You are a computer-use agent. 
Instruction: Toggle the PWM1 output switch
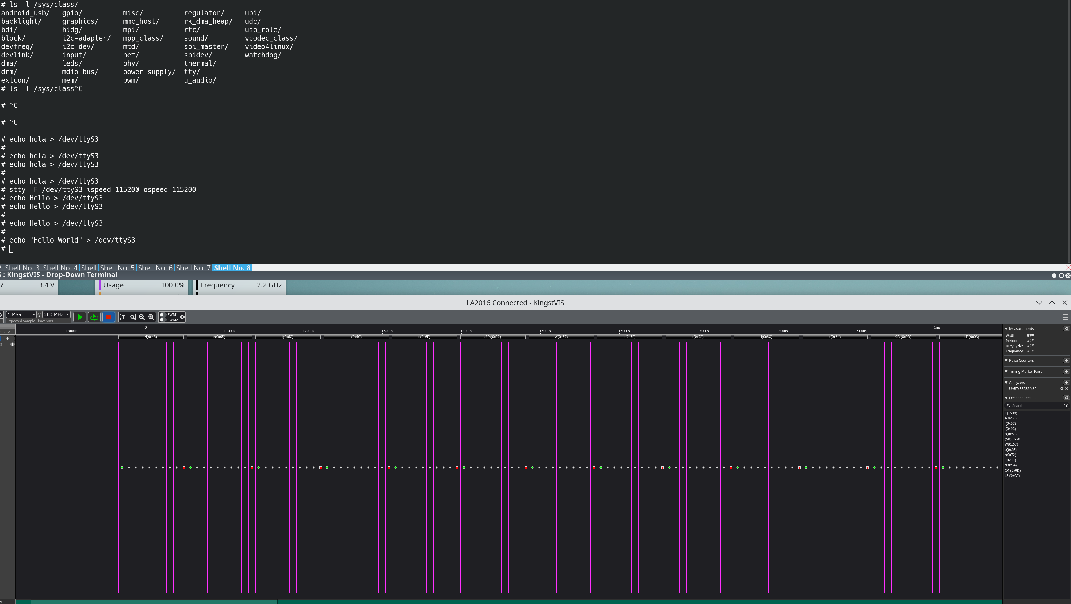[162, 315]
